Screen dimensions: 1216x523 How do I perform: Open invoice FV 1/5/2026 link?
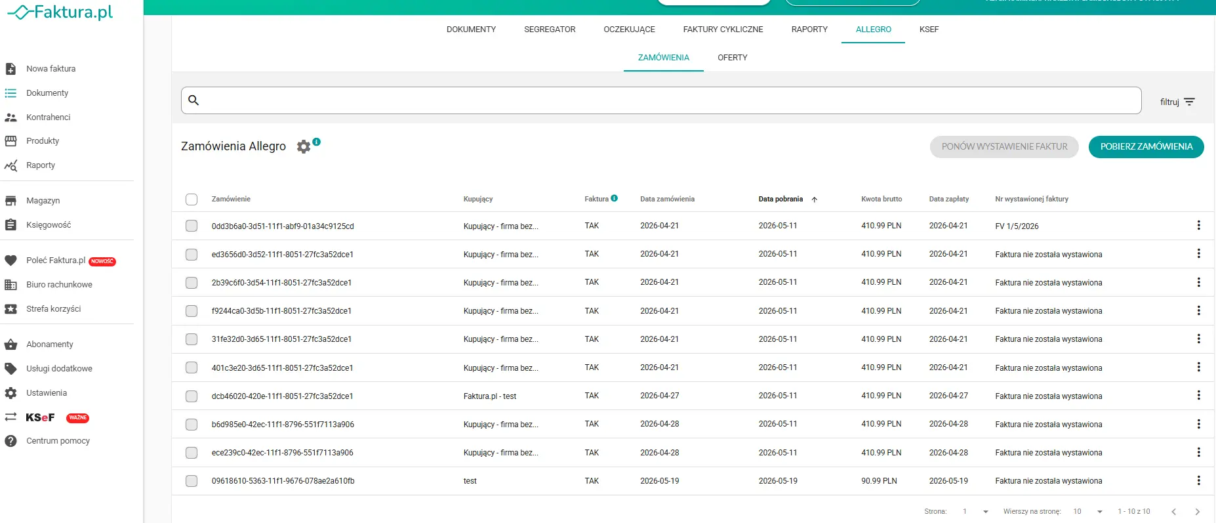(x=1017, y=226)
